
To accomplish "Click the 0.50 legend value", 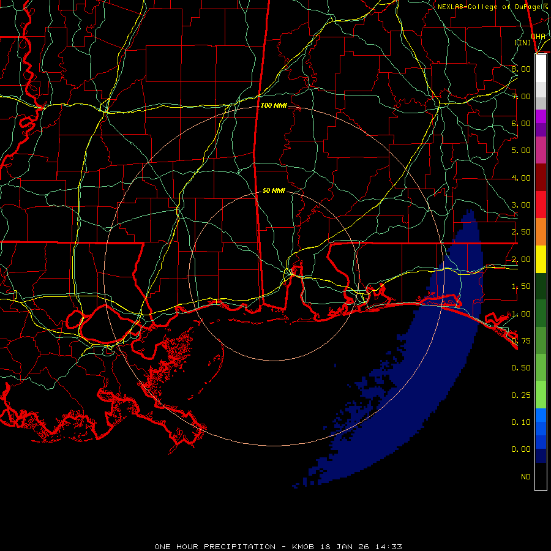I will (x=521, y=368).
